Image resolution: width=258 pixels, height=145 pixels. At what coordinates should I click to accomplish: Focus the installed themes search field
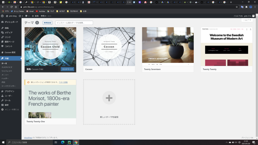tap(74, 23)
